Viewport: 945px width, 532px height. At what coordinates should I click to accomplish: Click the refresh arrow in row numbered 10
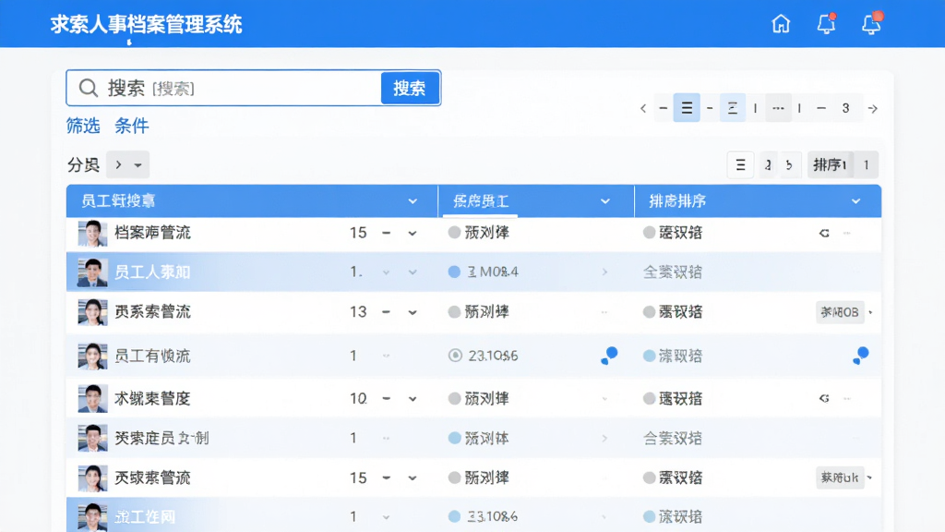(824, 398)
